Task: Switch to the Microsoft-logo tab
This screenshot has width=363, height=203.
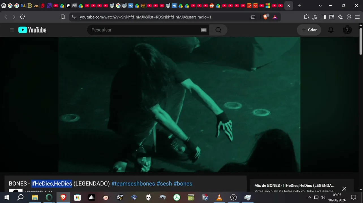Action: 268,6
